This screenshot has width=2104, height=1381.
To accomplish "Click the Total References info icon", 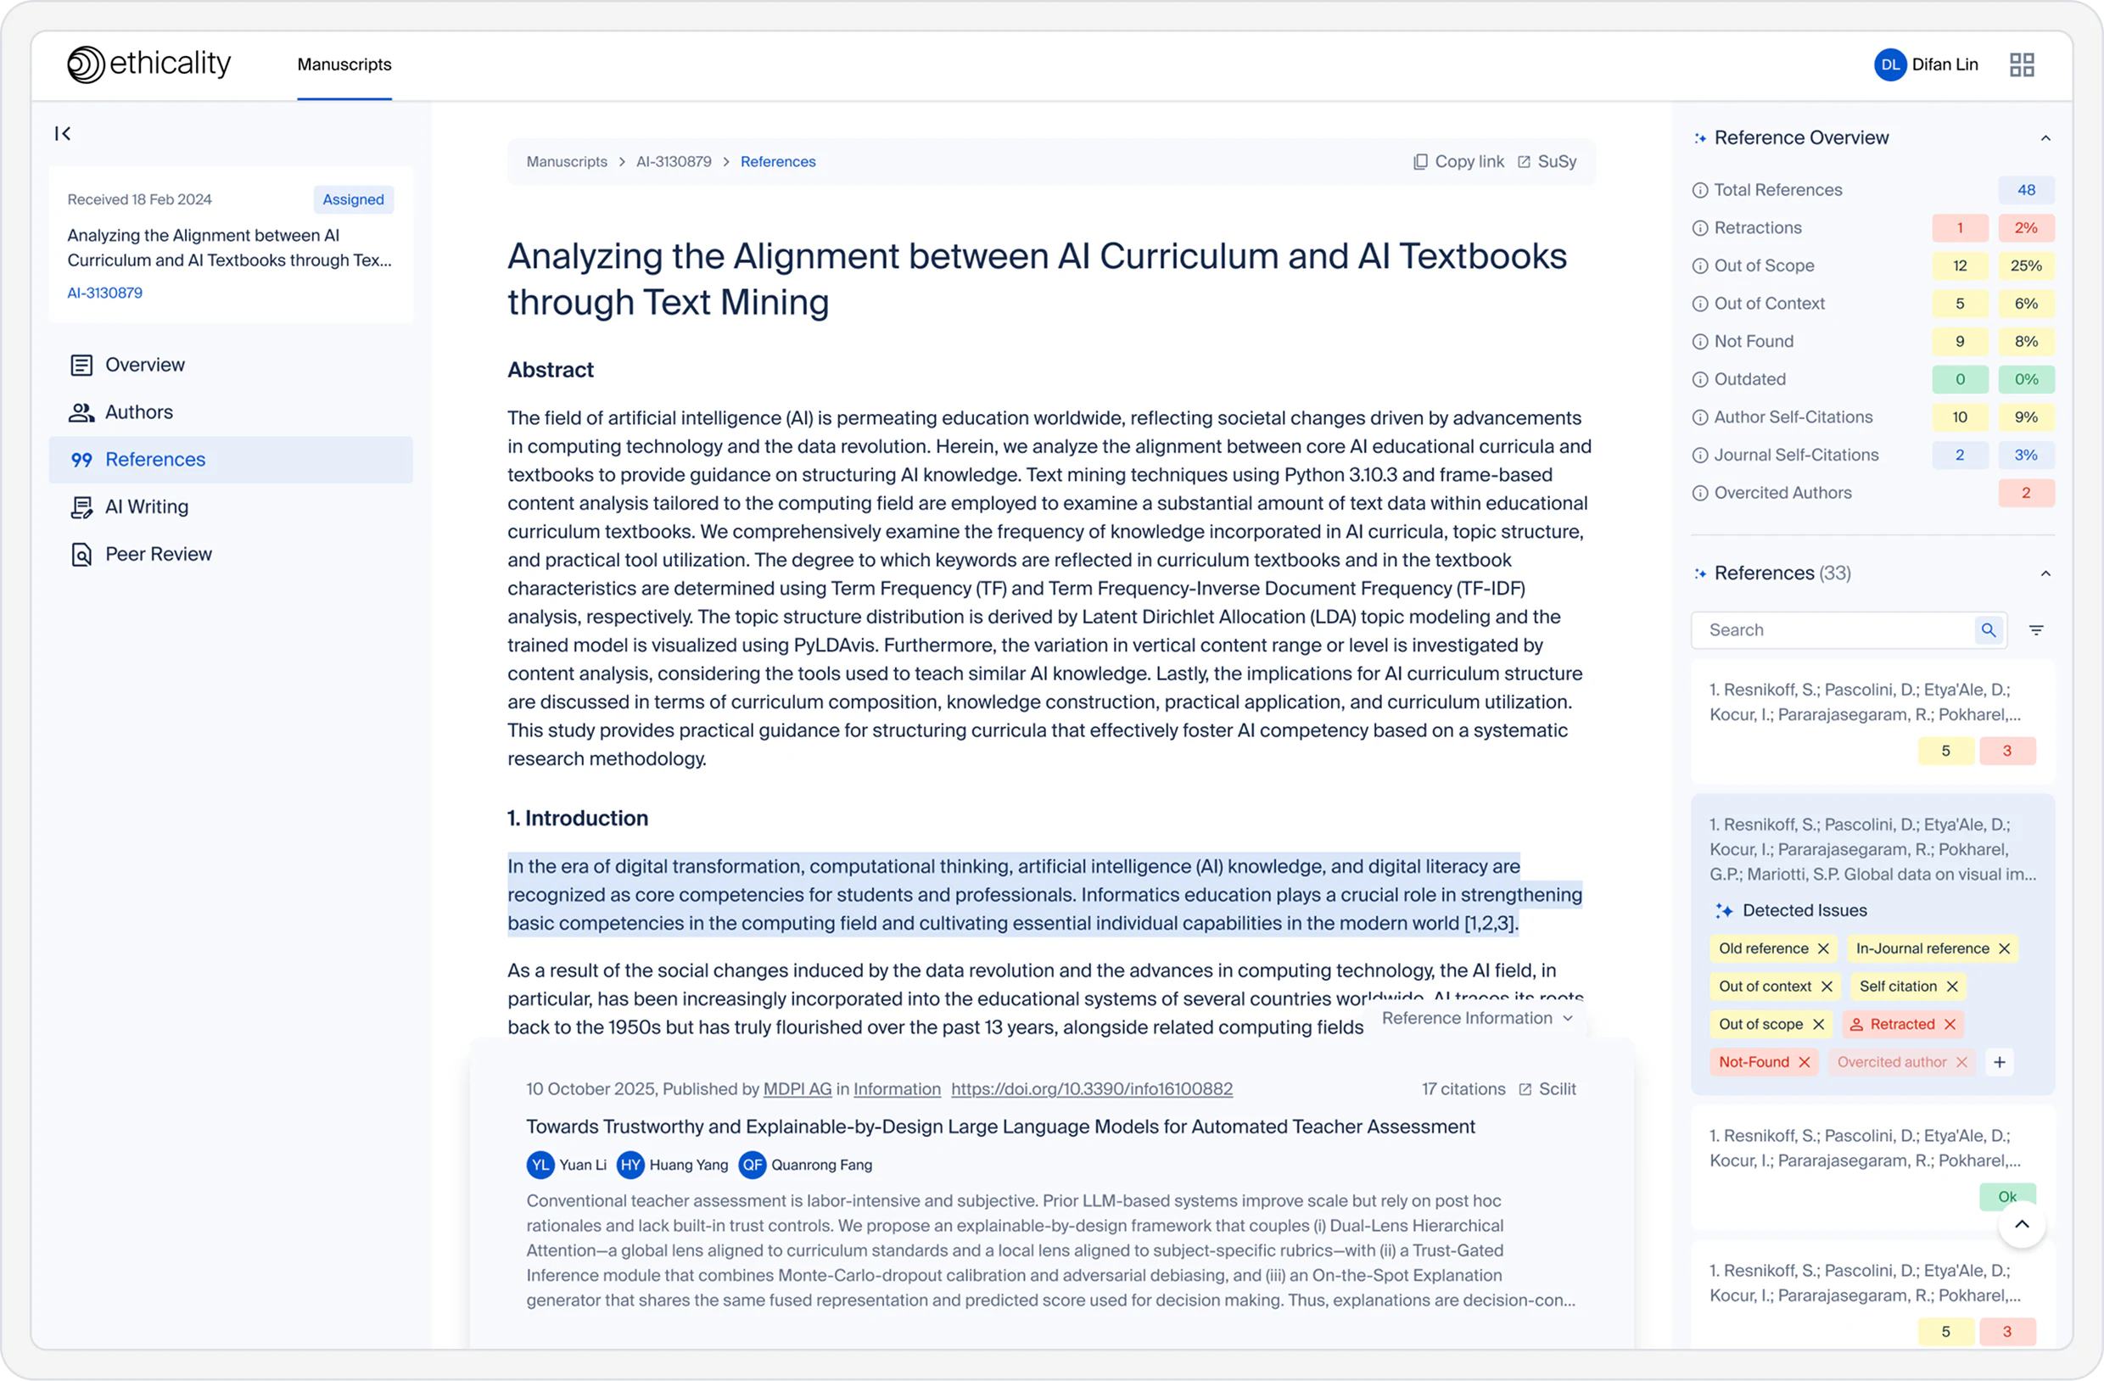I will click(x=1700, y=190).
